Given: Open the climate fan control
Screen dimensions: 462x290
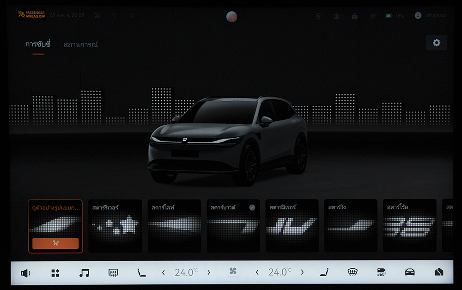Looking at the screenshot, I should (x=233, y=272).
